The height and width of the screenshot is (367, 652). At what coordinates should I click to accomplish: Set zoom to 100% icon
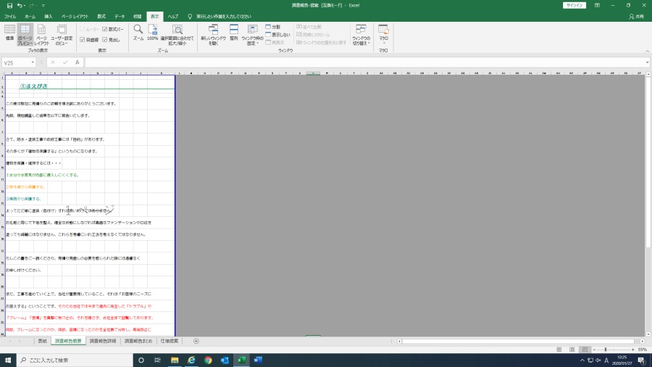[153, 33]
